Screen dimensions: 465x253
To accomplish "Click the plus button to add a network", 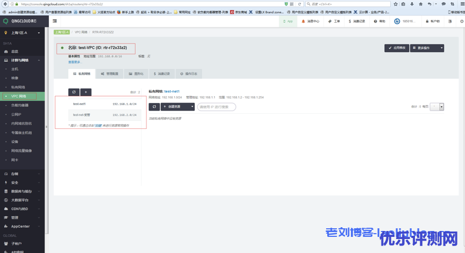I will tap(86, 92).
